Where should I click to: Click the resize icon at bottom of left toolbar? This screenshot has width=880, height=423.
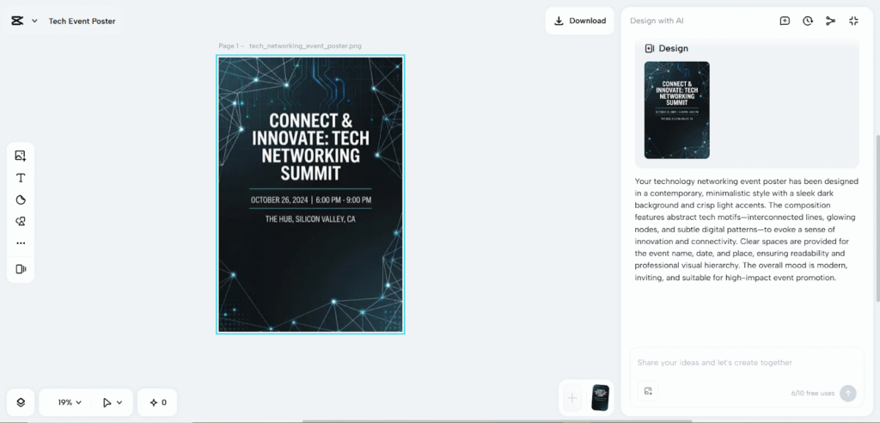pyautogui.click(x=21, y=269)
